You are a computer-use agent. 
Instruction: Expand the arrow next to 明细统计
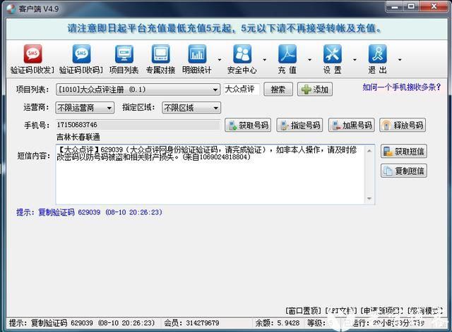220,60
